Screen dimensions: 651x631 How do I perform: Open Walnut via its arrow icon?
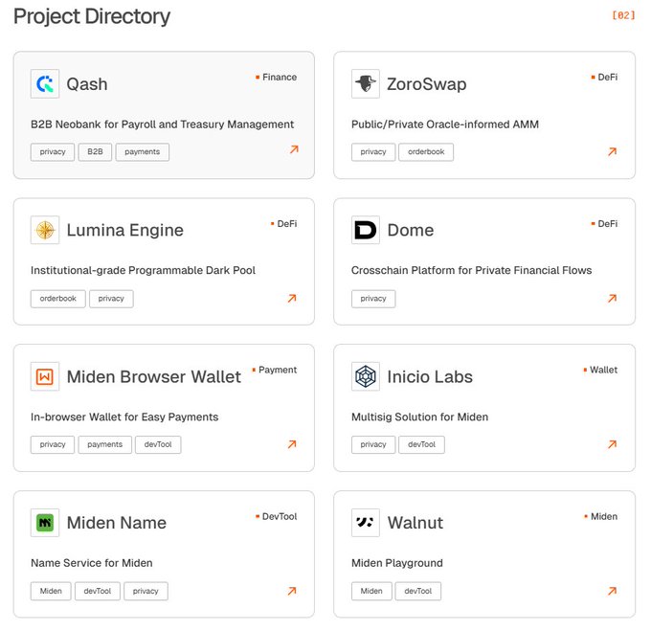point(613,591)
